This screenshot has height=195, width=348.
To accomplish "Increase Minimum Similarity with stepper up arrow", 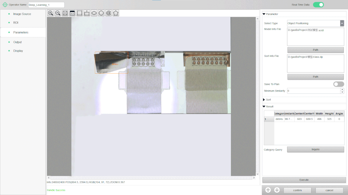I will [342, 89].
